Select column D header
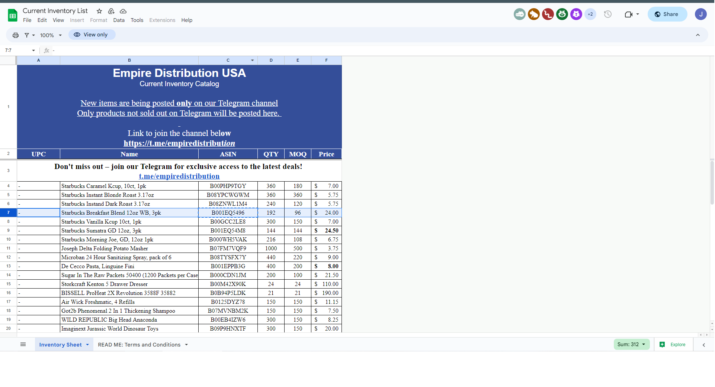 271,60
